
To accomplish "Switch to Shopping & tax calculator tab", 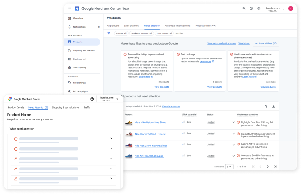I will pos(66,107).
